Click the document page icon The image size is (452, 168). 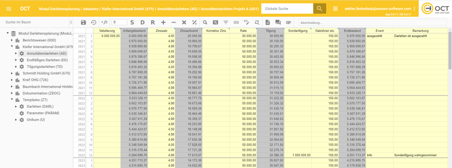pyautogui.click(x=268, y=22)
